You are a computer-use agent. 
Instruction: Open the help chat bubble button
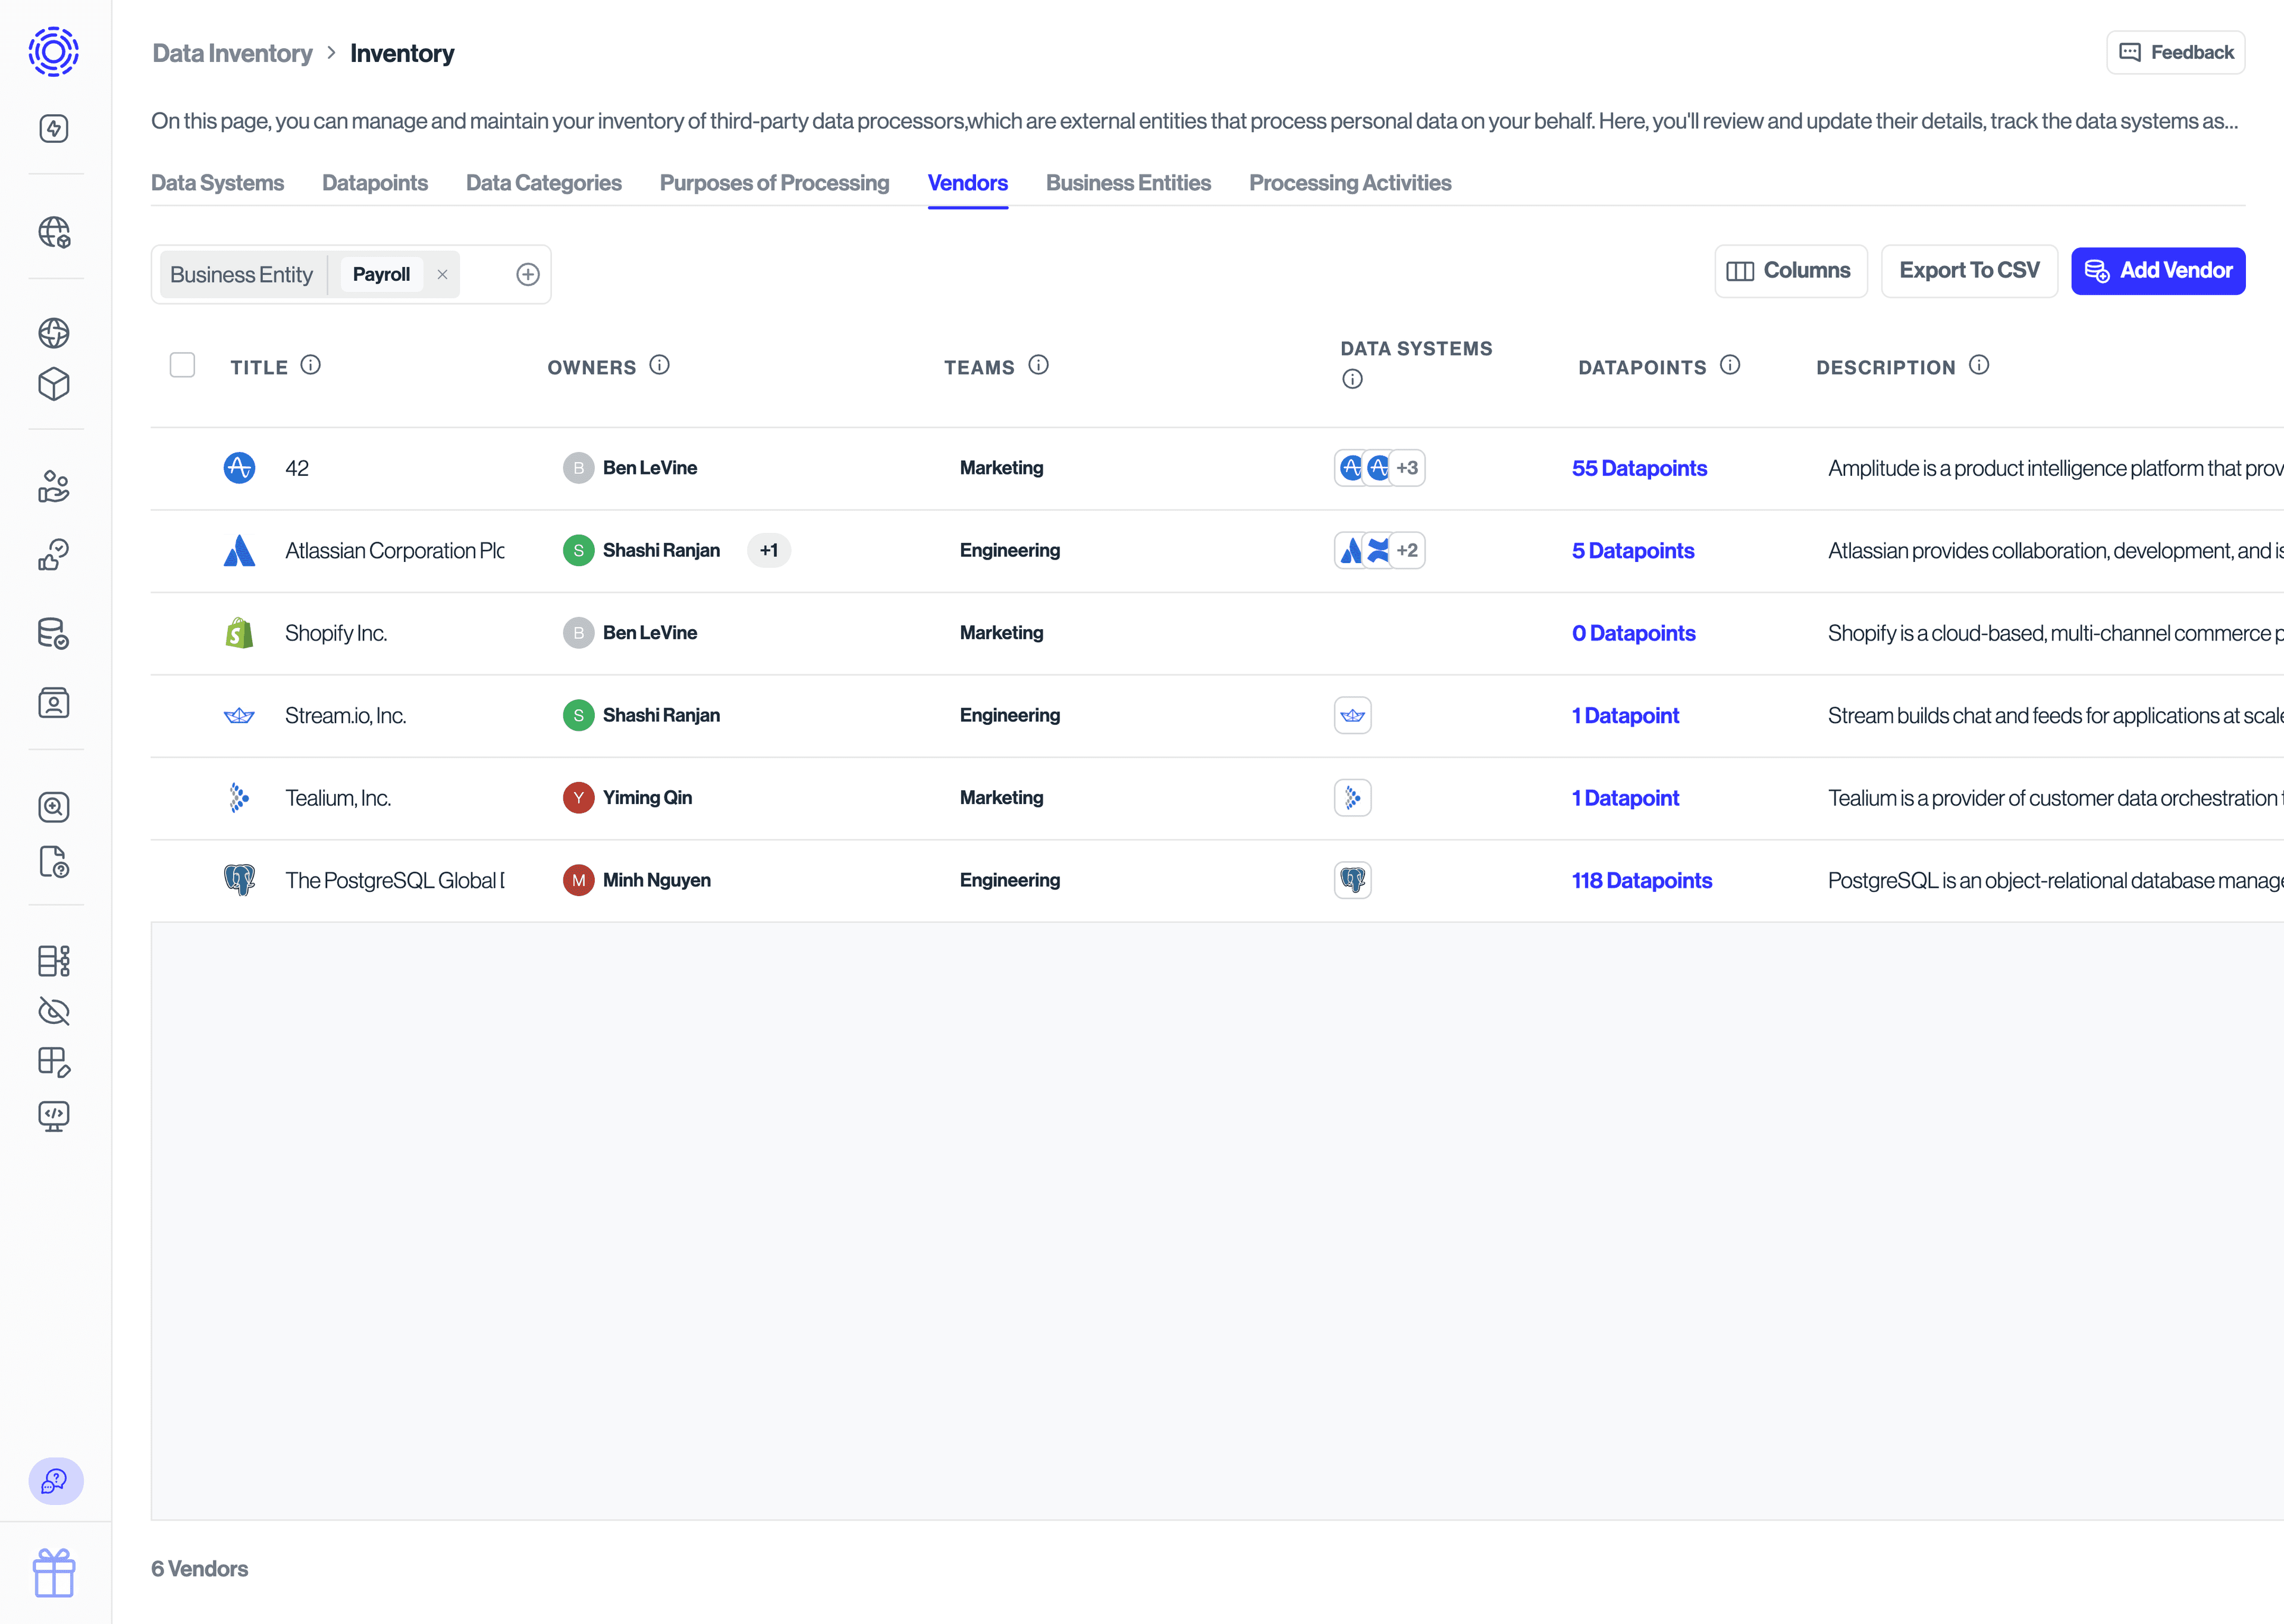[54, 1482]
